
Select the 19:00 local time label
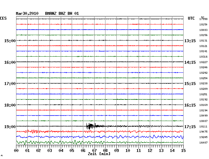pyautogui.click(x=10, y=126)
